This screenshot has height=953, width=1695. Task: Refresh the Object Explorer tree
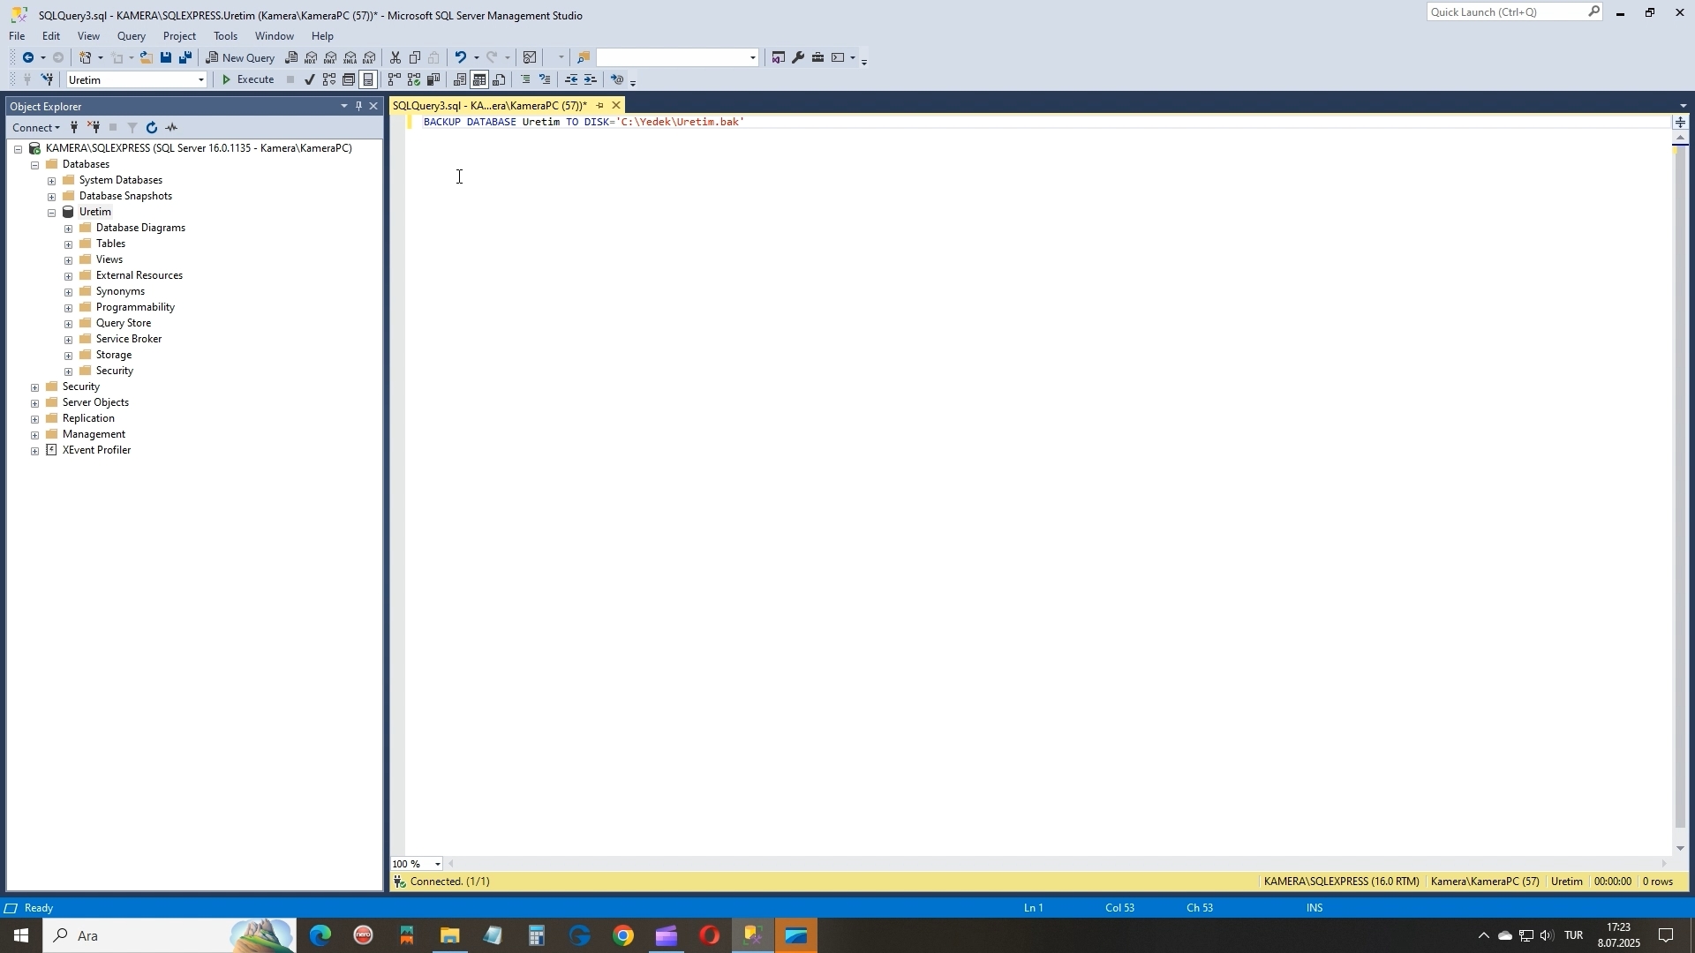[152, 128]
